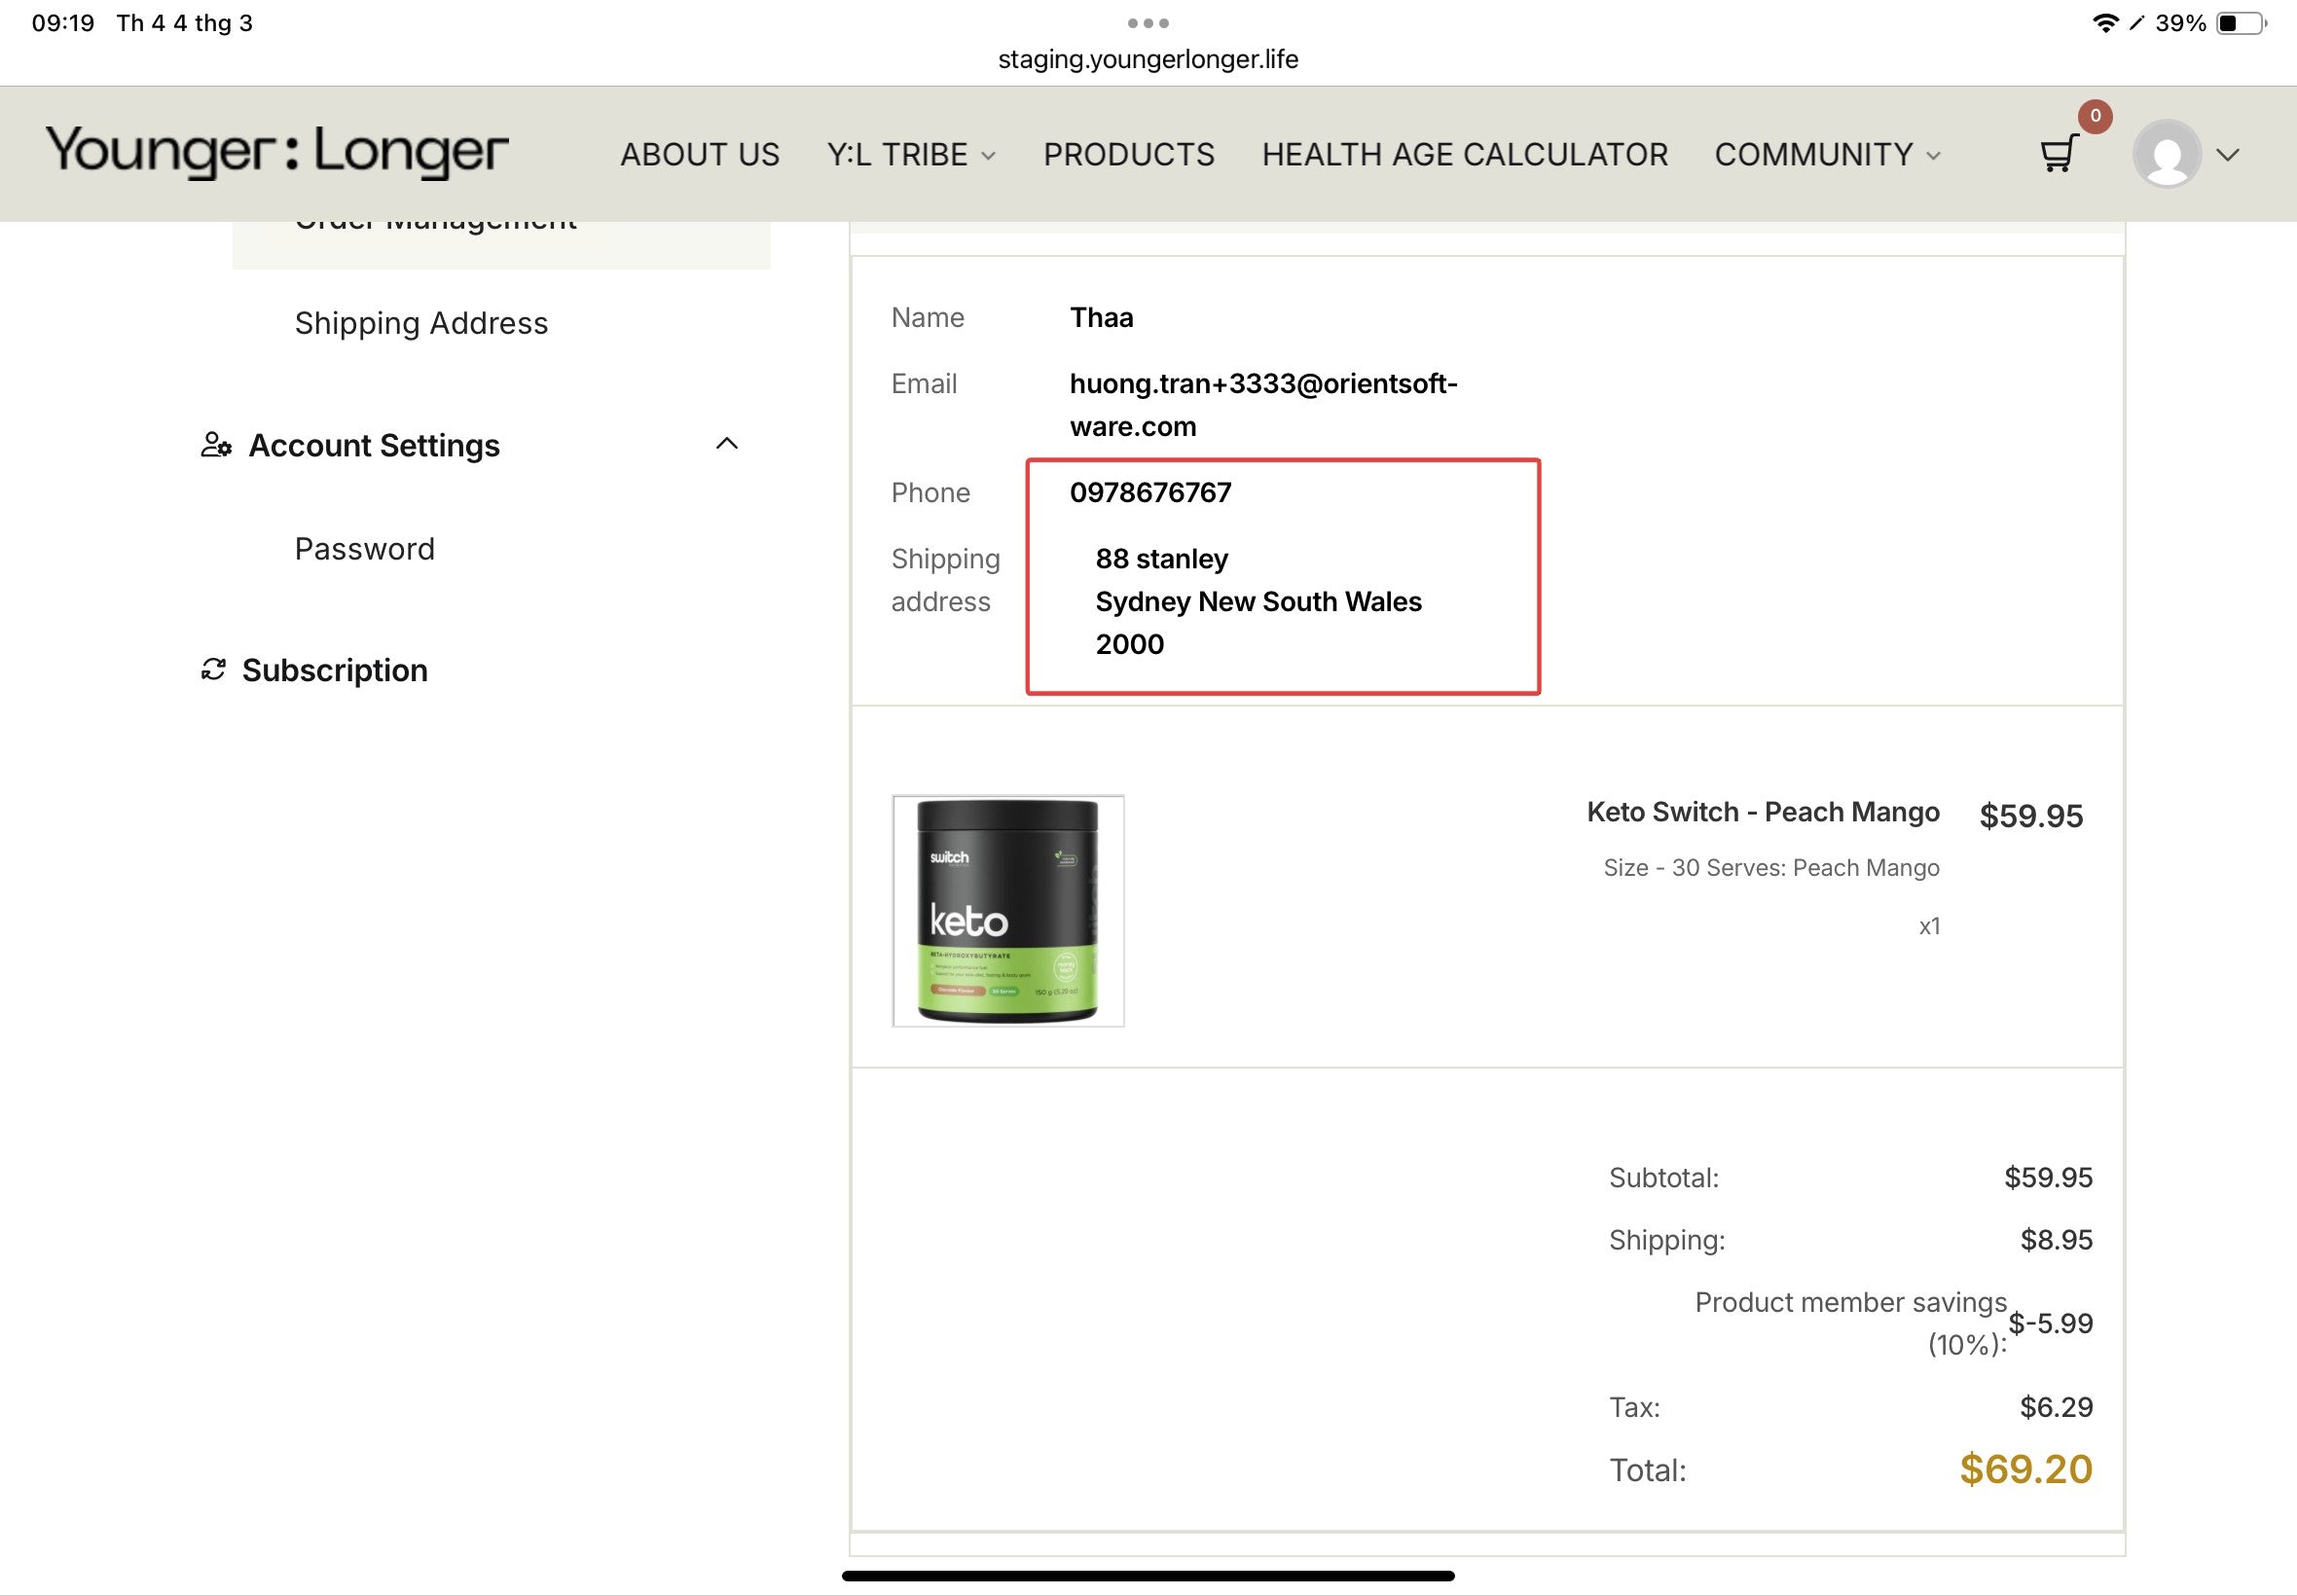Viewport: 2297px width, 1596px height.
Task: Open Password settings link
Action: (364, 549)
